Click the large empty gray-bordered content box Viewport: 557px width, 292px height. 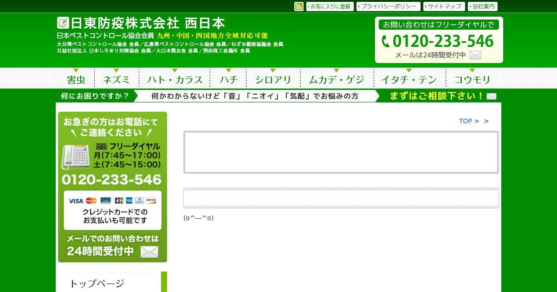(x=341, y=152)
